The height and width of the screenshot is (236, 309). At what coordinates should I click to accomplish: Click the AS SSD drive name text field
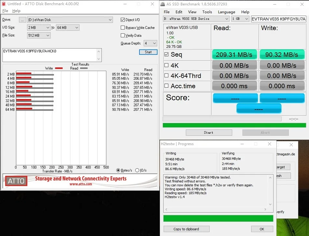[278, 19]
